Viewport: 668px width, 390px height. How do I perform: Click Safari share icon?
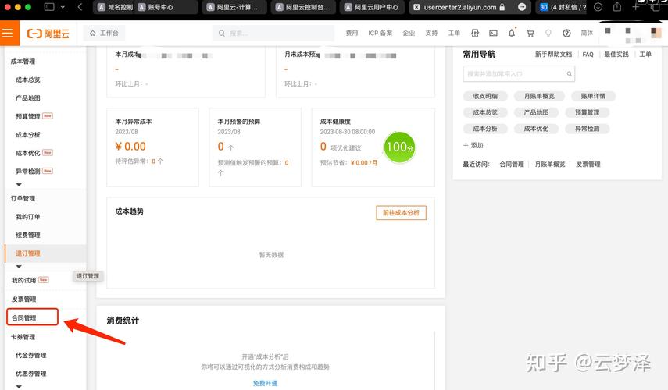617,7
